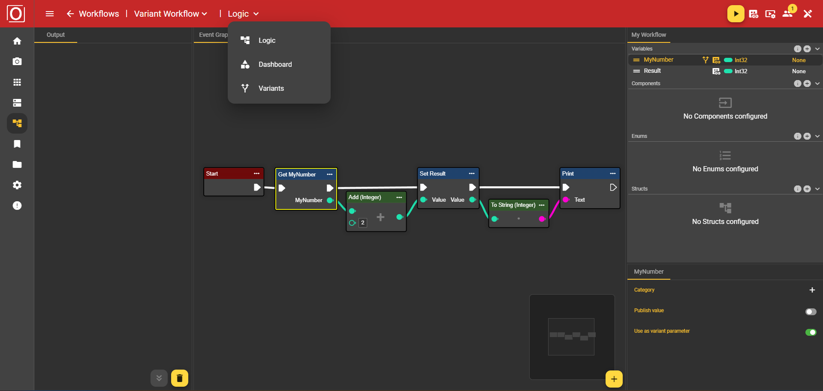Collapse the Variables section with its chevron
The image size is (823, 391).
click(817, 49)
